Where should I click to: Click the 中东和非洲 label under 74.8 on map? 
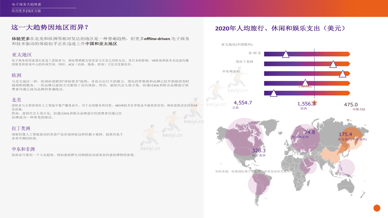point(300,137)
